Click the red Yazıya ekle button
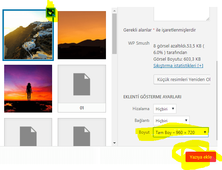Image resolution: width=222 pixels, height=170 pixels. 200,157
